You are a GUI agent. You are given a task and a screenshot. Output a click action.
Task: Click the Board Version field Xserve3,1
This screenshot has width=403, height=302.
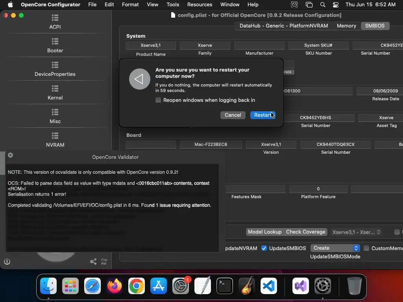271,144
